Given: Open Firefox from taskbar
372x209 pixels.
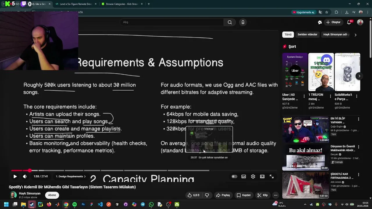Looking at the screenshot, I should [x=49, y=204].
